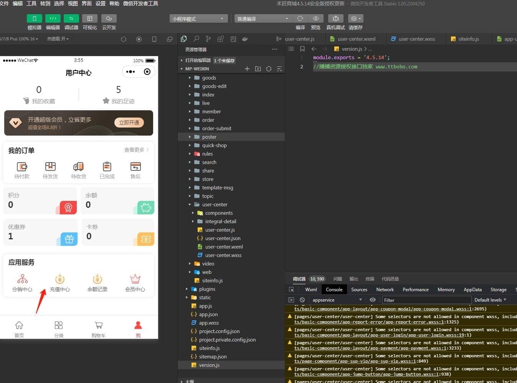This screenshot has width=517, height=383.
Task: Toggle console sidebar panel
Action: (x=291, y=300)
